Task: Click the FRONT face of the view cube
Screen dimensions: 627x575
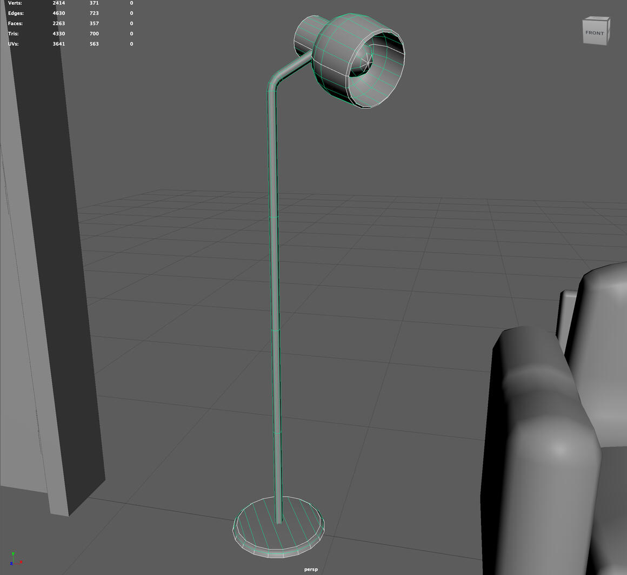Action: pos(595,33)
